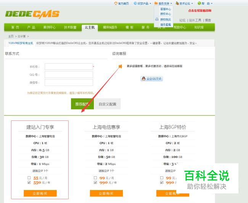Open the 技术联盟 nav item

point(70,27)
